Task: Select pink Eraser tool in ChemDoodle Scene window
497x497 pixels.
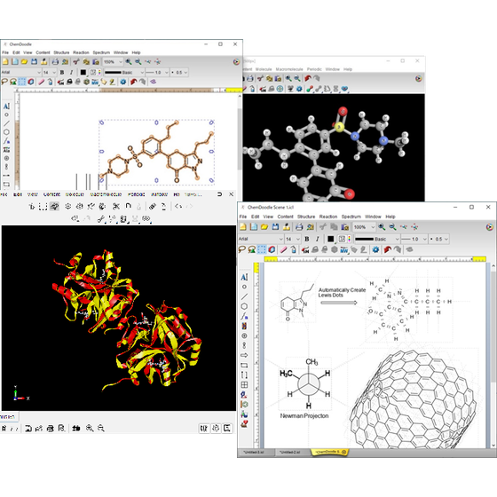Action: tap(284, 249)
